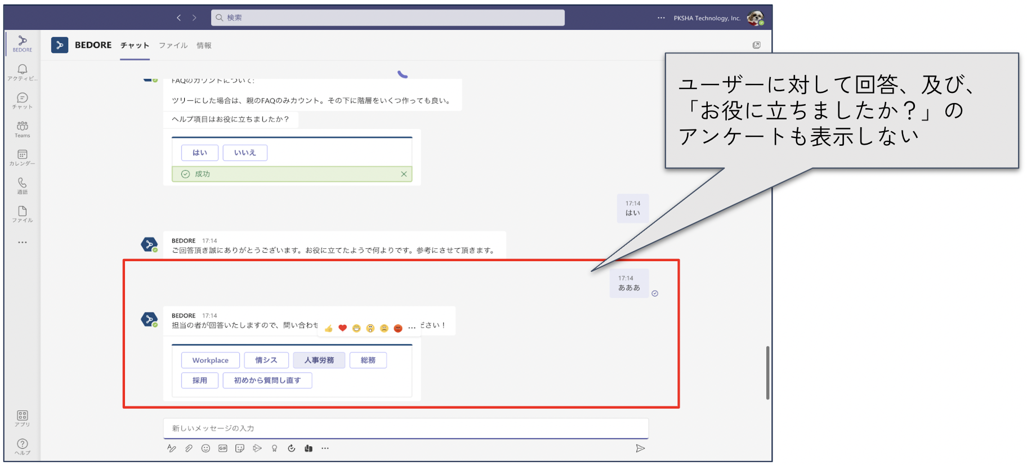Switch to the 情報 tab
Viewport: 1027px width, 465px height.
(x=204, y=46)
